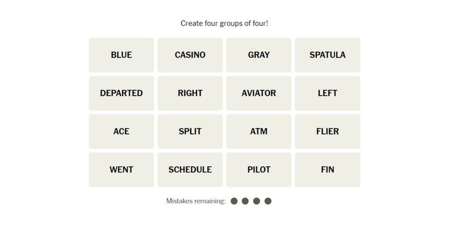The height and width of the screenshot is (225, 450).
Task: Click the RIGHT word tile
Action: [x=190, y=93]
